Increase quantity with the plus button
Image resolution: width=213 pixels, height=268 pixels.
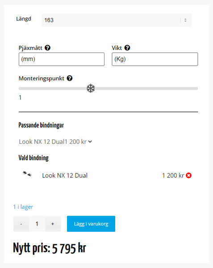coord(53,224)
